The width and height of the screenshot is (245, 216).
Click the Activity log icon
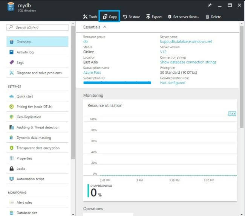[x=12, y=52]
